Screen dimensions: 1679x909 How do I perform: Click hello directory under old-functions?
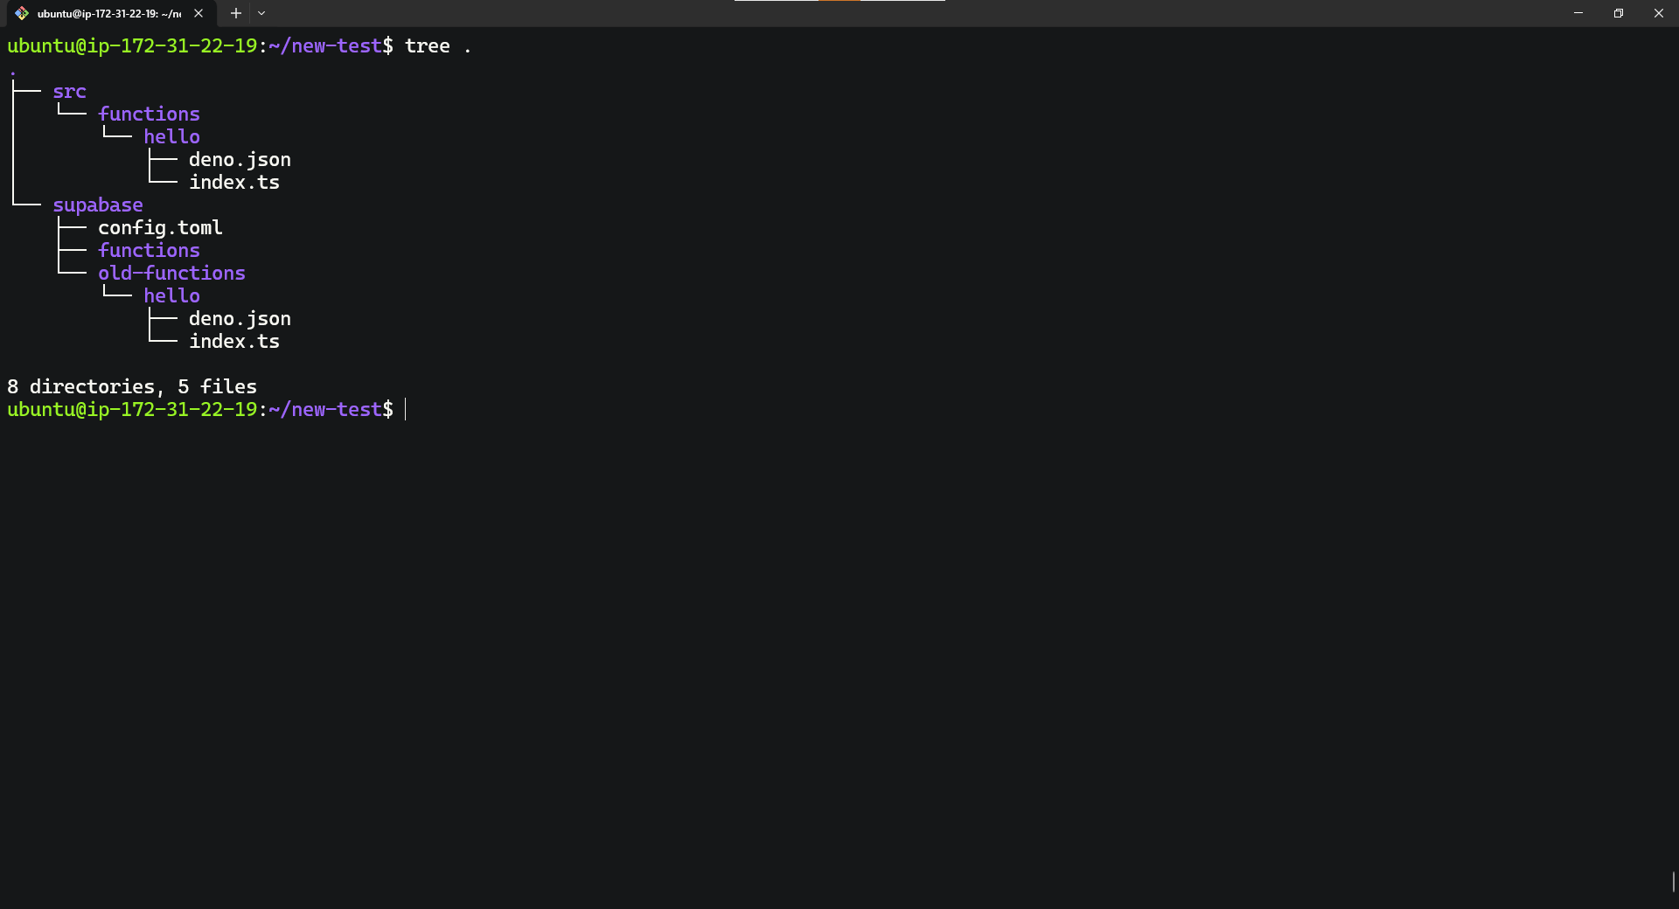click(x=171, y=296)
